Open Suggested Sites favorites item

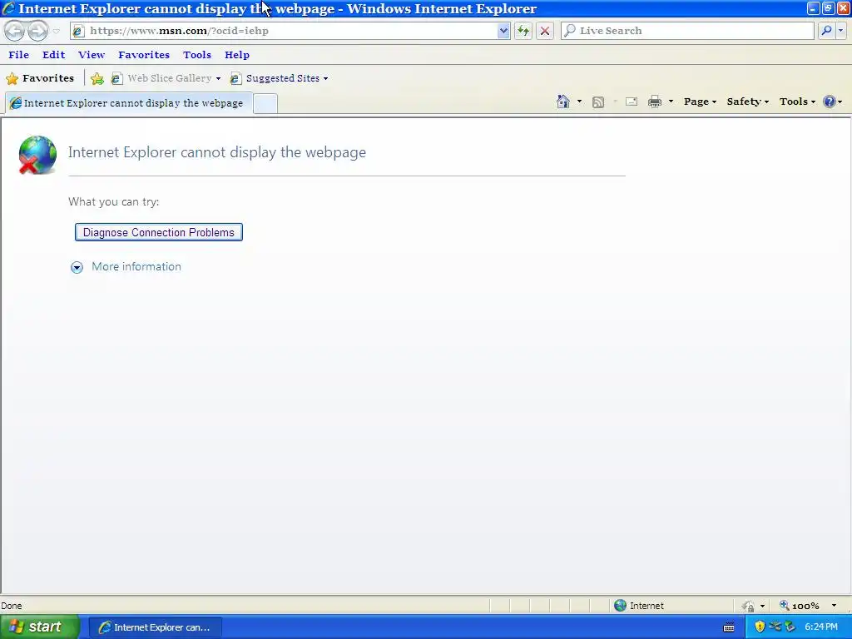pyautogui.click(x=279, y=78)
